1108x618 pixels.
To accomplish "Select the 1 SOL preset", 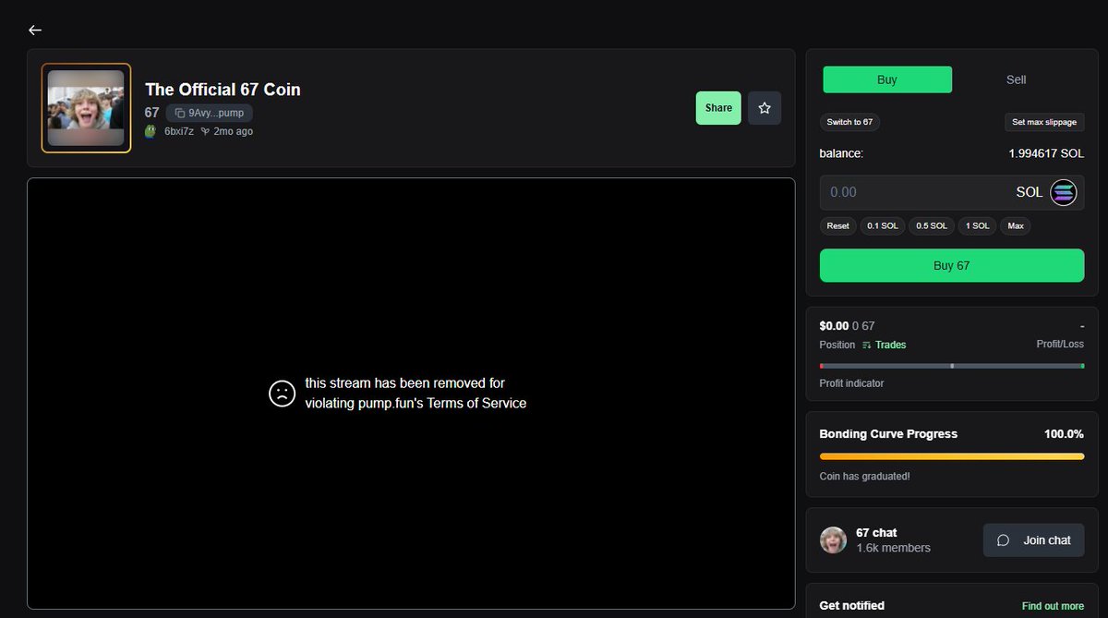I will (x=978, y=225).
